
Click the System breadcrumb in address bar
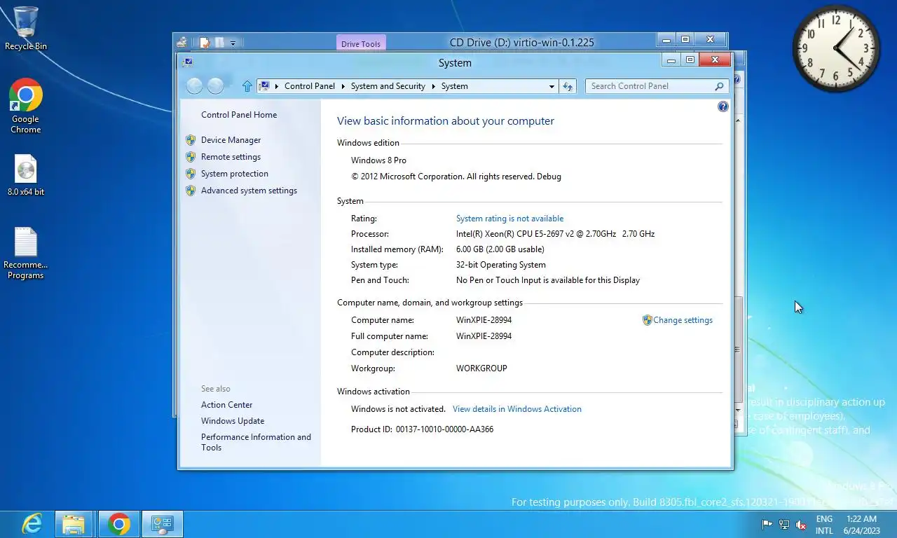tap(454, 86)
